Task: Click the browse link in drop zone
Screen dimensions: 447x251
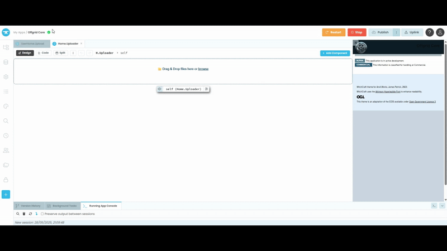Action: 203,69
